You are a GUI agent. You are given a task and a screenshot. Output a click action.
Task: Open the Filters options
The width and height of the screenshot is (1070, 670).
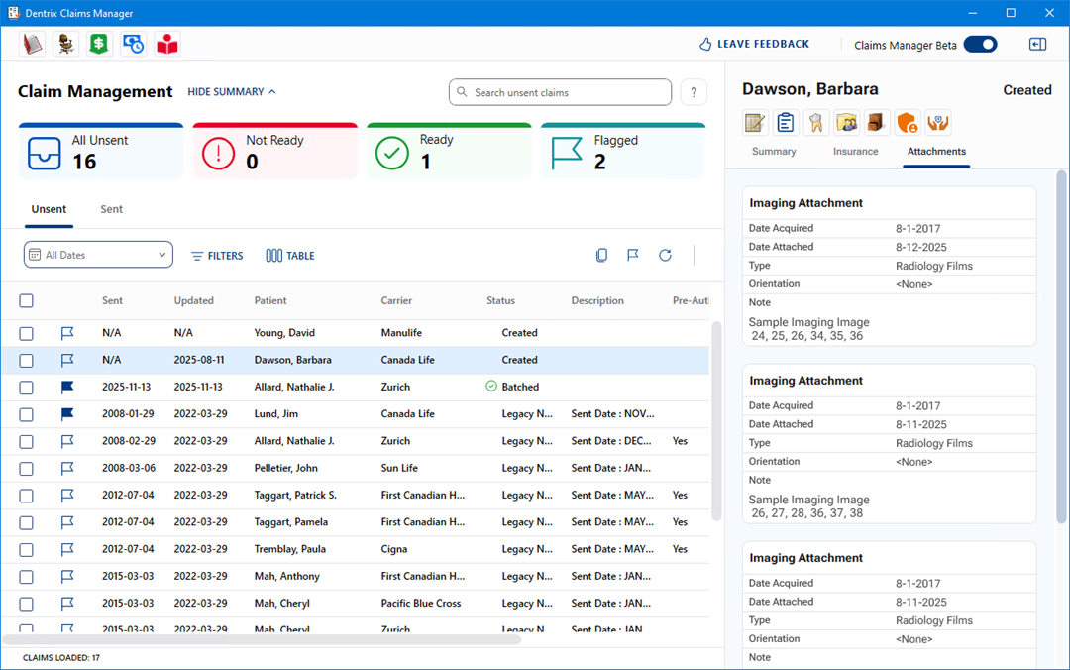[x=217, y=256]
